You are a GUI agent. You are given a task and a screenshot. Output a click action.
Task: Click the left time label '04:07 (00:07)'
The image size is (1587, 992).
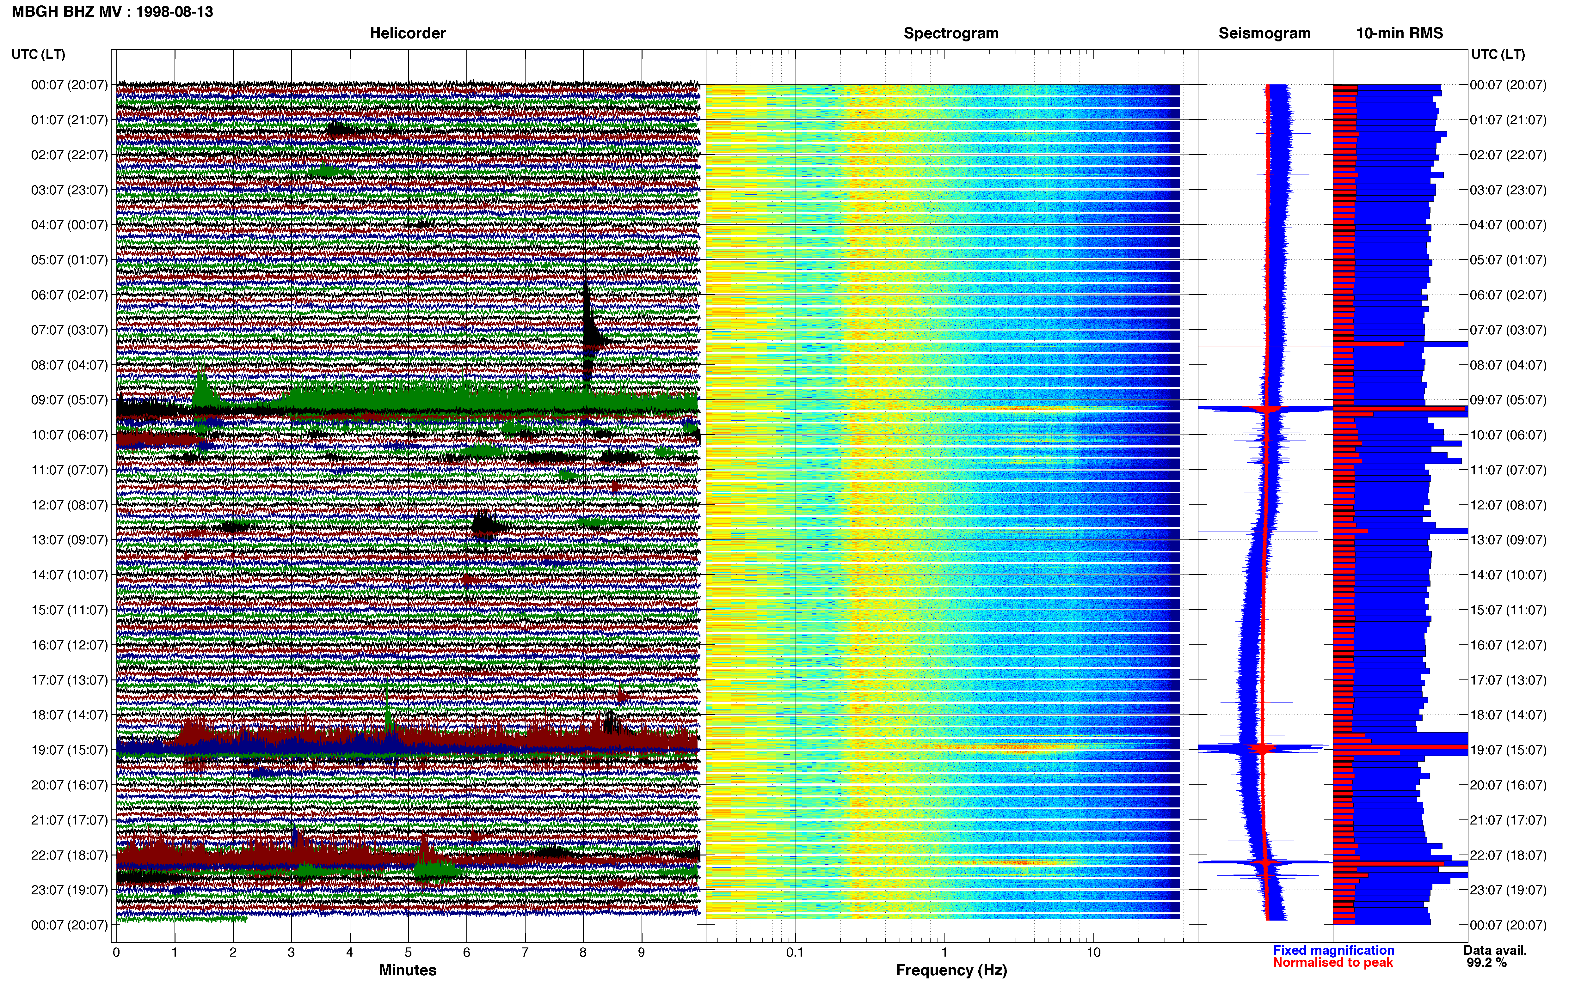point(69,225)
